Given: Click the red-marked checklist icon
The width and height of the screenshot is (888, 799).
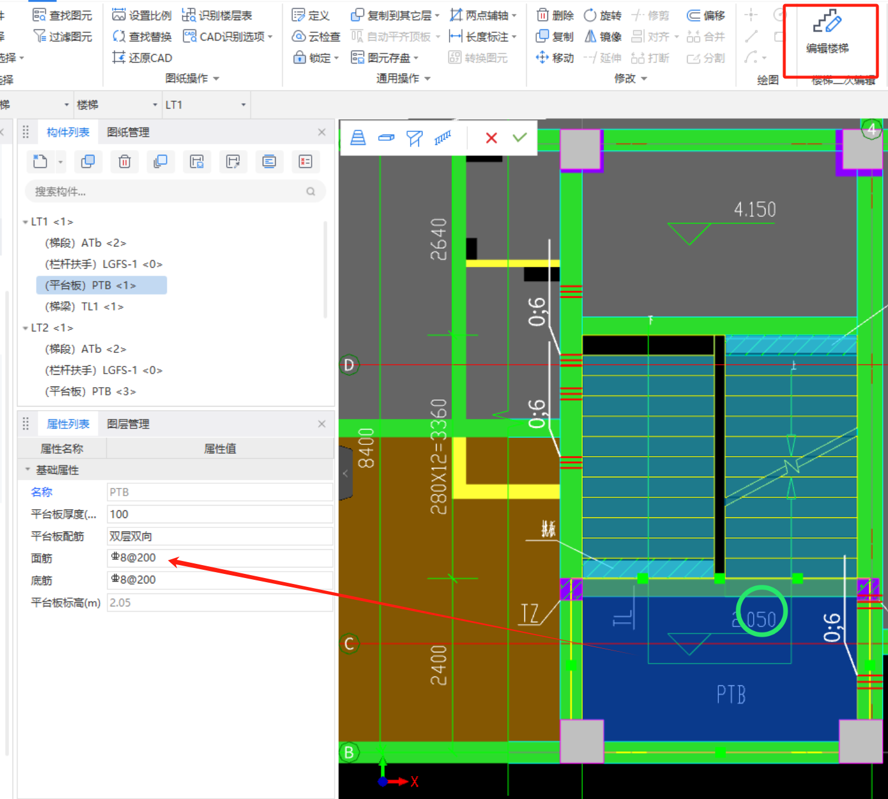Looking at the screenshot, I should [305, 161].
